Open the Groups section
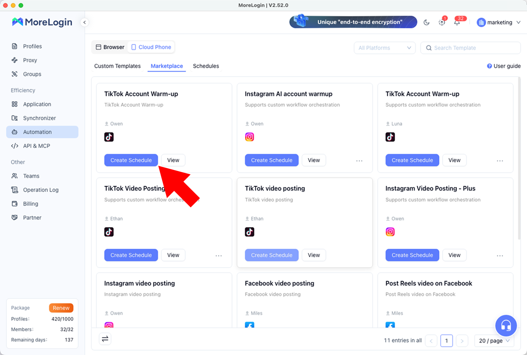 pyautogui.click(x=42, y=74)
